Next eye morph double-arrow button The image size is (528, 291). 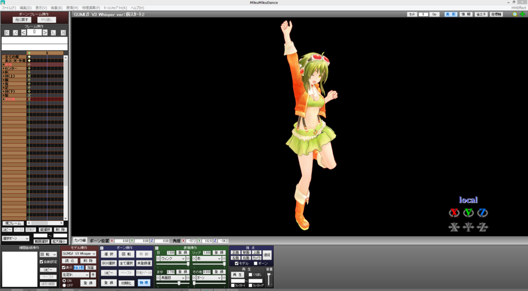point(188,258)
